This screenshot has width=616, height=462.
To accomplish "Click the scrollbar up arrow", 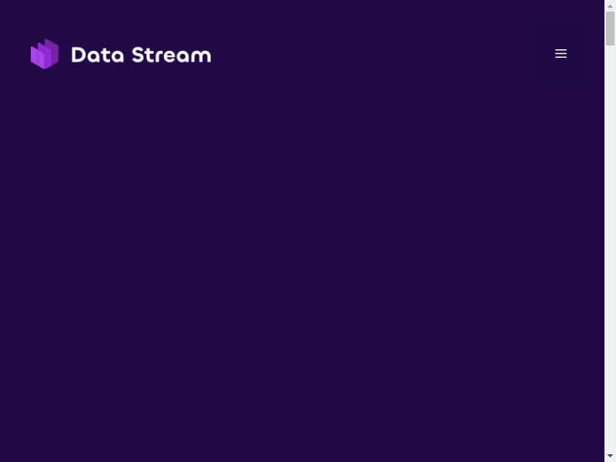I will 610,5.
